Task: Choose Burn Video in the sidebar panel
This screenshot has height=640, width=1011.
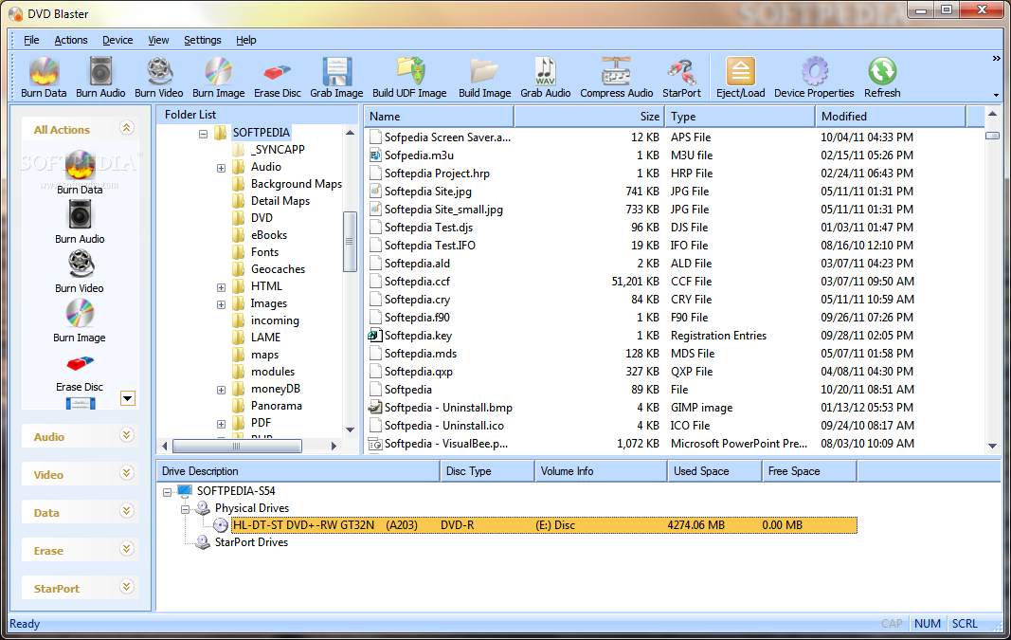Action: [x=80, y=271]
